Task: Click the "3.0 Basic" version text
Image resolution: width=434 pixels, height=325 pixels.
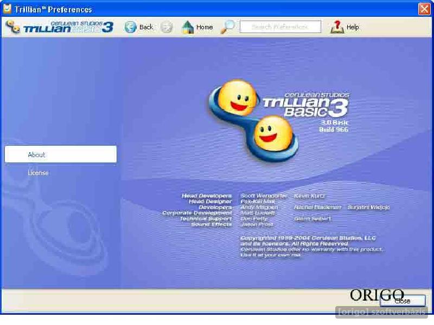Action: 334,122
